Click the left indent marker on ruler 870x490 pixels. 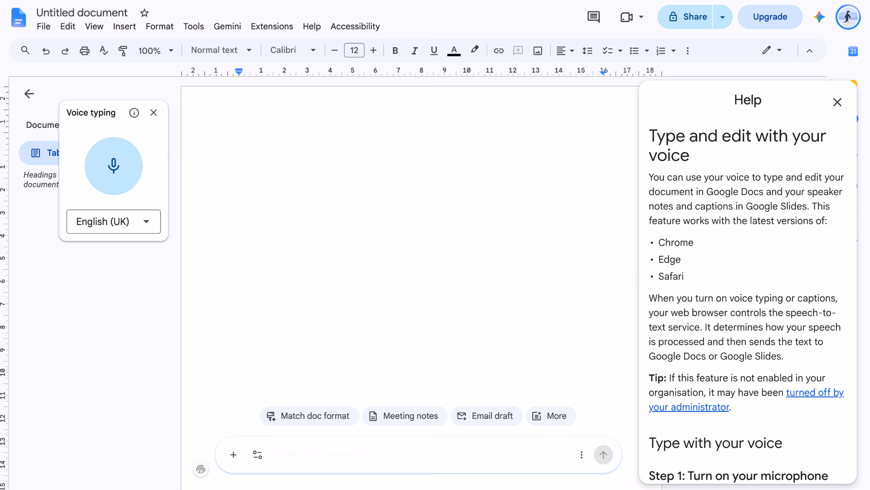(x=239, y=71)
